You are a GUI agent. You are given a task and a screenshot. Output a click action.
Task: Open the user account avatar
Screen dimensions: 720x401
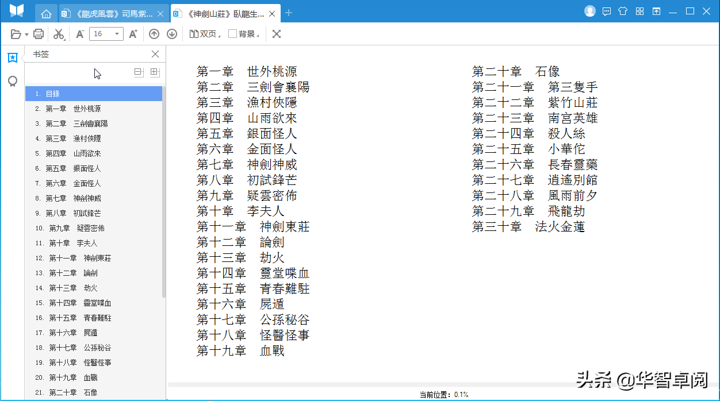tap(590, 10)
